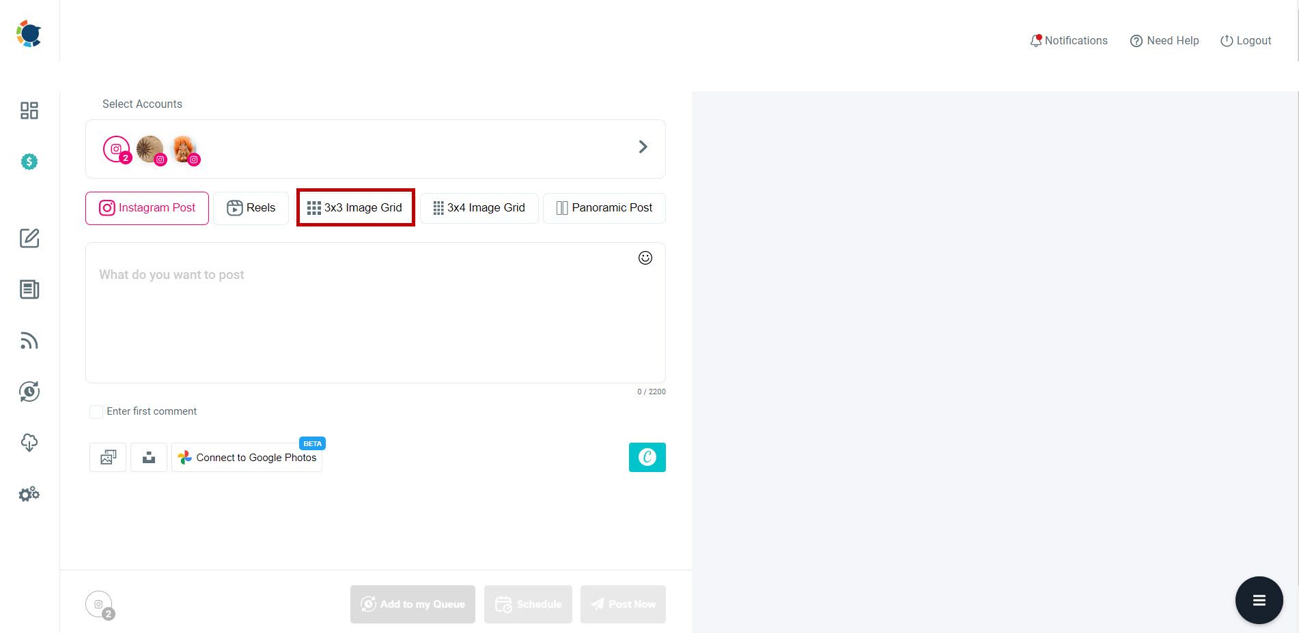Expand the Select Accounts list with the chevron
Screen dimensions: 1299x633
[642, 147]
